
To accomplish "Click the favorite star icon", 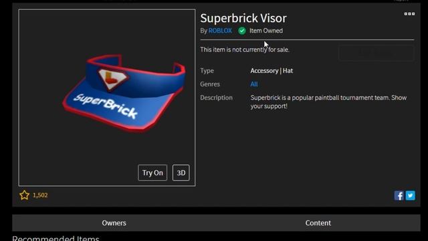I will pos(24,195).
